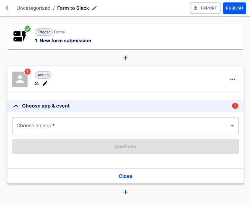The width and height of the screenshot is (250, 205).
Task: Click the plus icon between trigger and action
Action: tap(125, 58)
